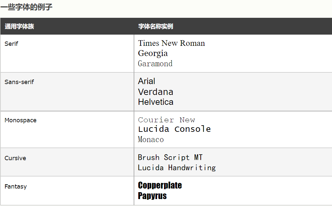Click the Garamond font example

(x=155, y=63)
